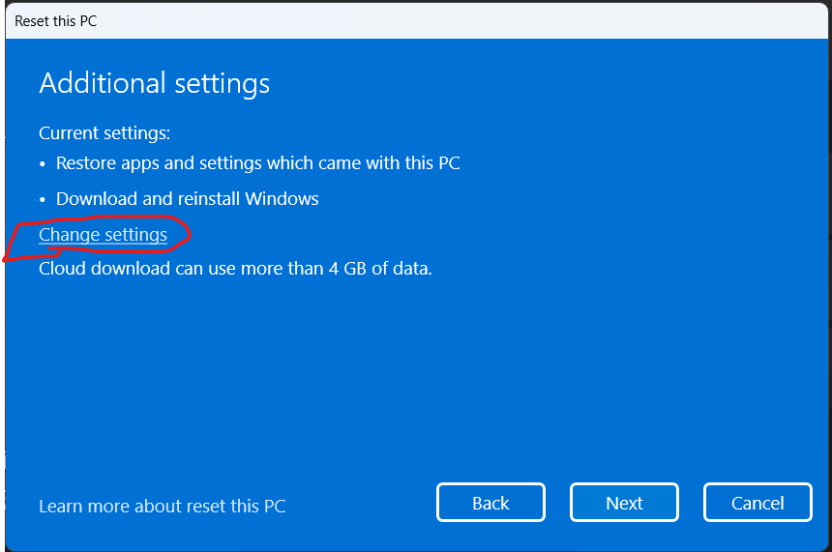
Task: Click the Current settings label
Action: (x=104, y=132)
